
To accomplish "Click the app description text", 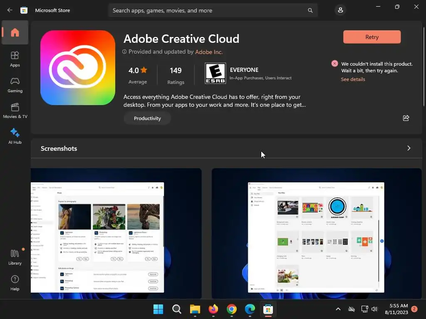I will (x=215, y=101).
